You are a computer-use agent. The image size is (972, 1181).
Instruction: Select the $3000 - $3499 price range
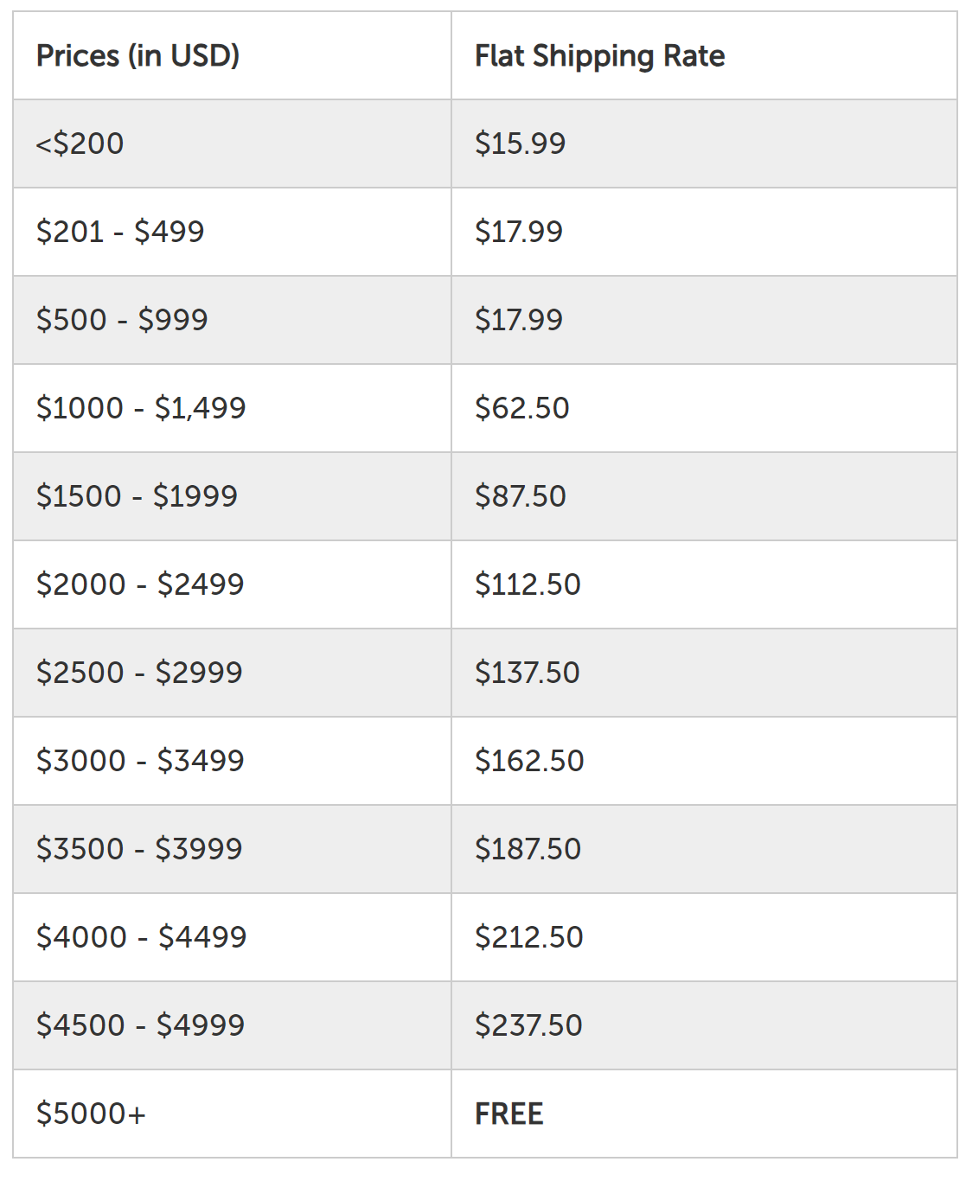(x=140, y=761)
